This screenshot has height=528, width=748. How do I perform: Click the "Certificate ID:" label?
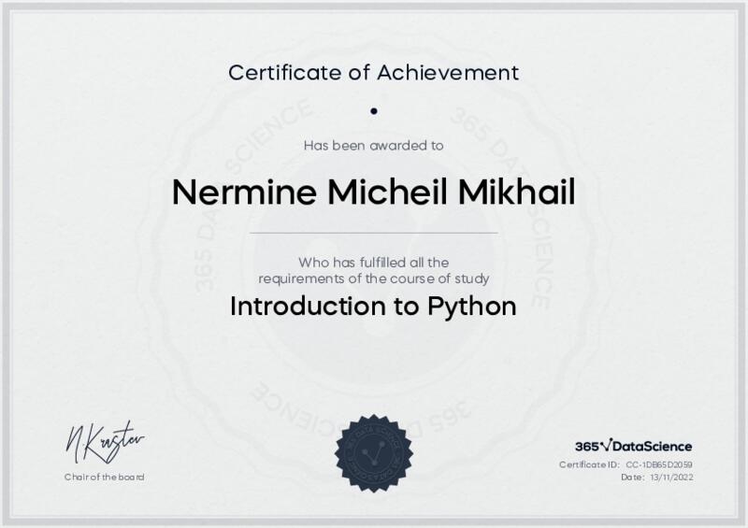(x=589, y=464)
